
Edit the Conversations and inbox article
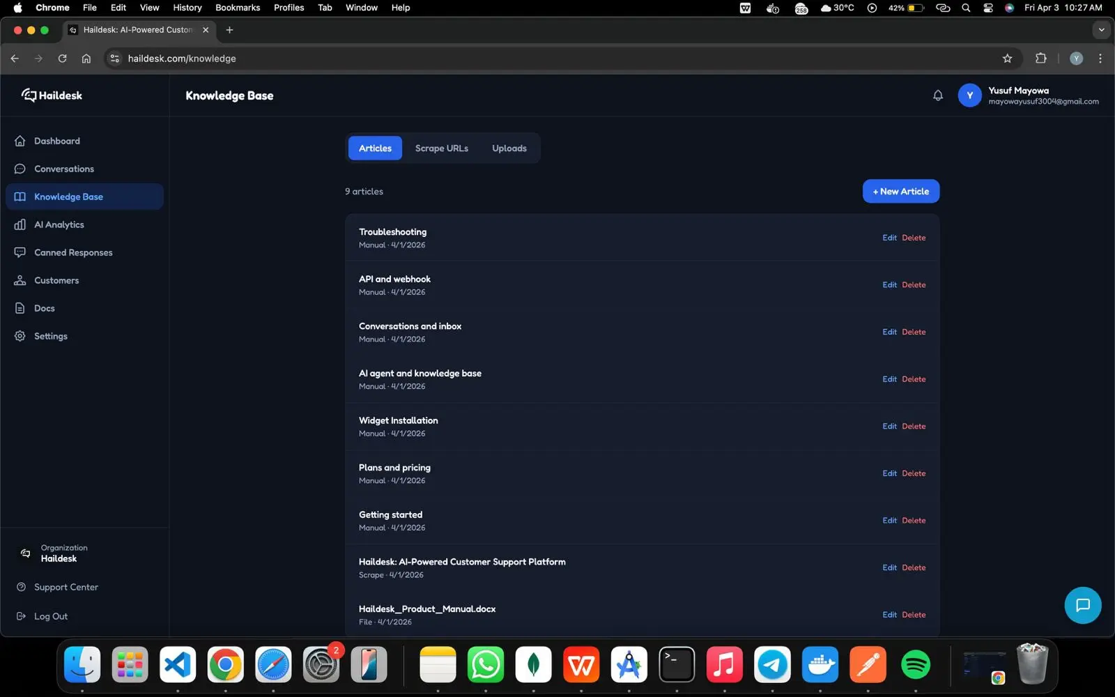click(889, 332)
